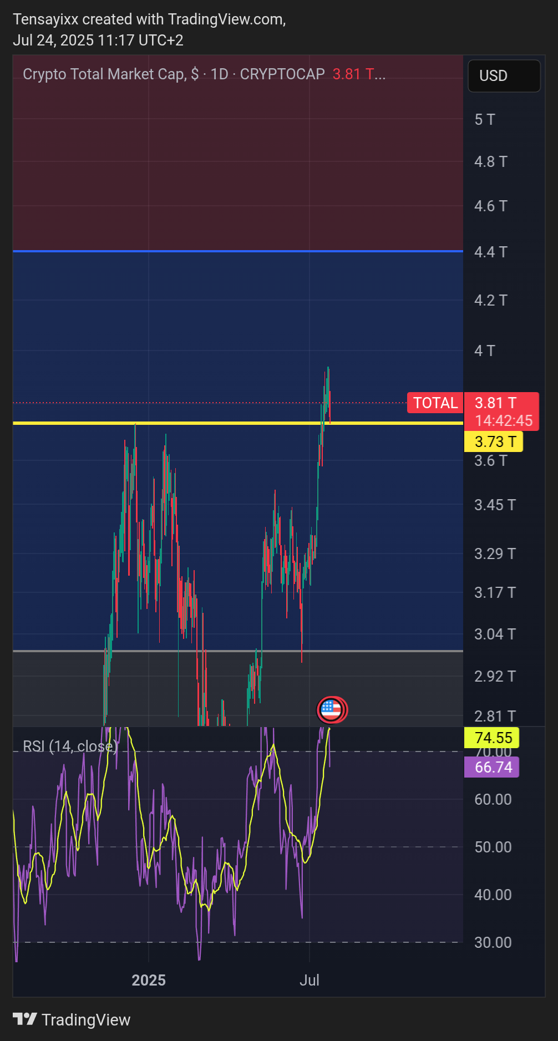Click the 3.04 T price scale label
The width and height of the screenshot is (558, 1041).
click(495, 634)
